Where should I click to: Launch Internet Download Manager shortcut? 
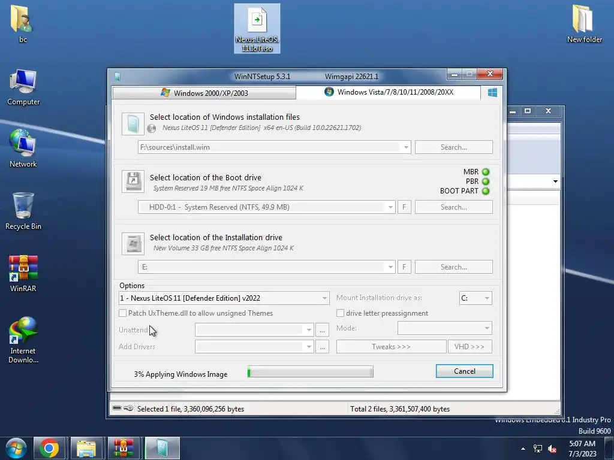click(23, 340)
